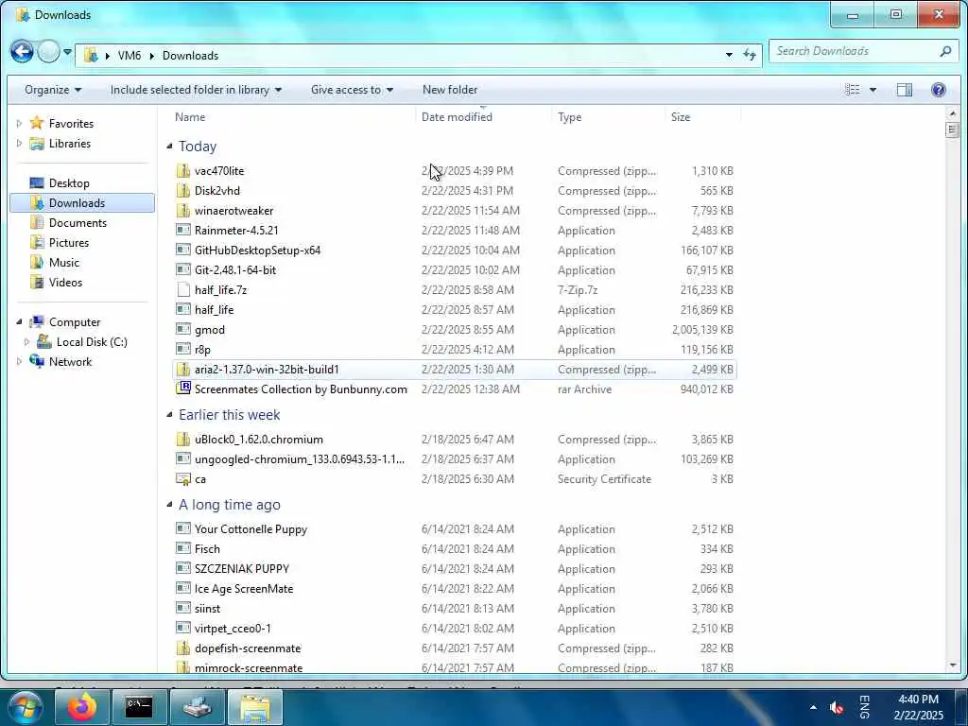Screen dimensions: 968x726
Task: Select the vac470lite zip folder icon
Action: [x=182, y=170]
